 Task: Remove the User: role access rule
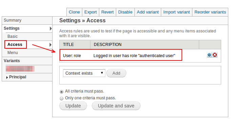[215, 55]
